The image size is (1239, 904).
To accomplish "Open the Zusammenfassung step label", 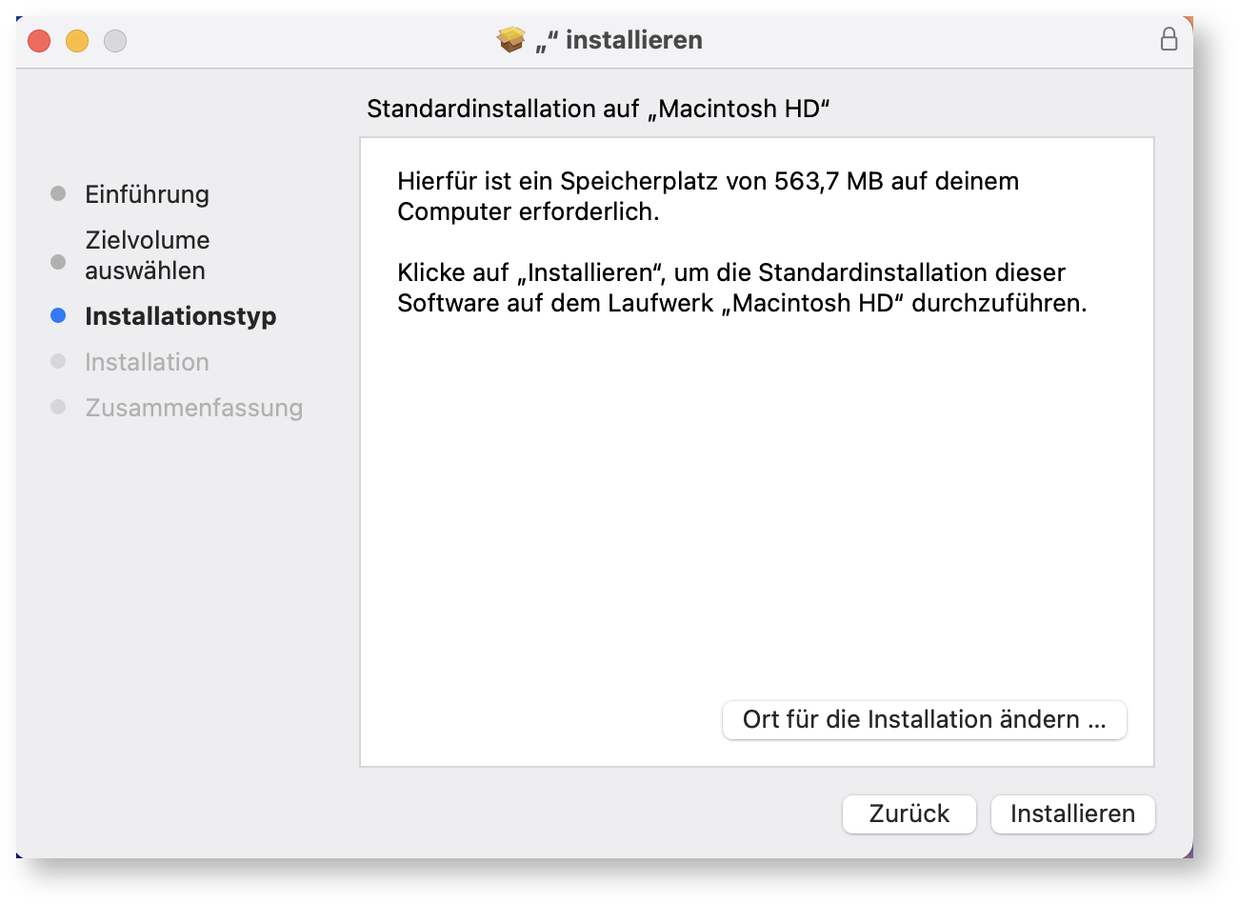I will (193, 408).
